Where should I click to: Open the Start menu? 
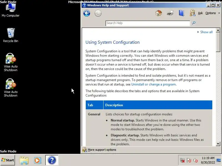coord(8,160)
